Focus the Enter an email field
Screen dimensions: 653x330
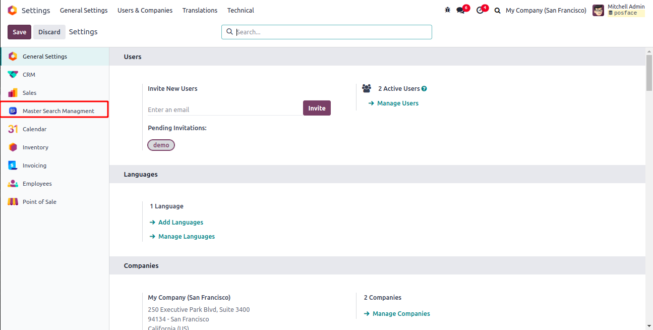coord(224,109)
